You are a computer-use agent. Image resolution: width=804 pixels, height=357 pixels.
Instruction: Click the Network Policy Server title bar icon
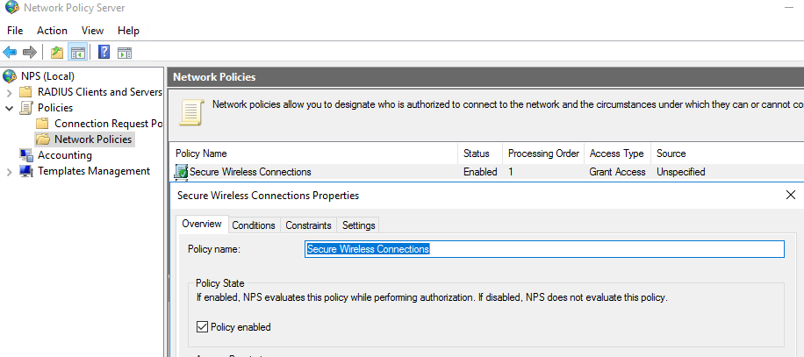[11, 8]
